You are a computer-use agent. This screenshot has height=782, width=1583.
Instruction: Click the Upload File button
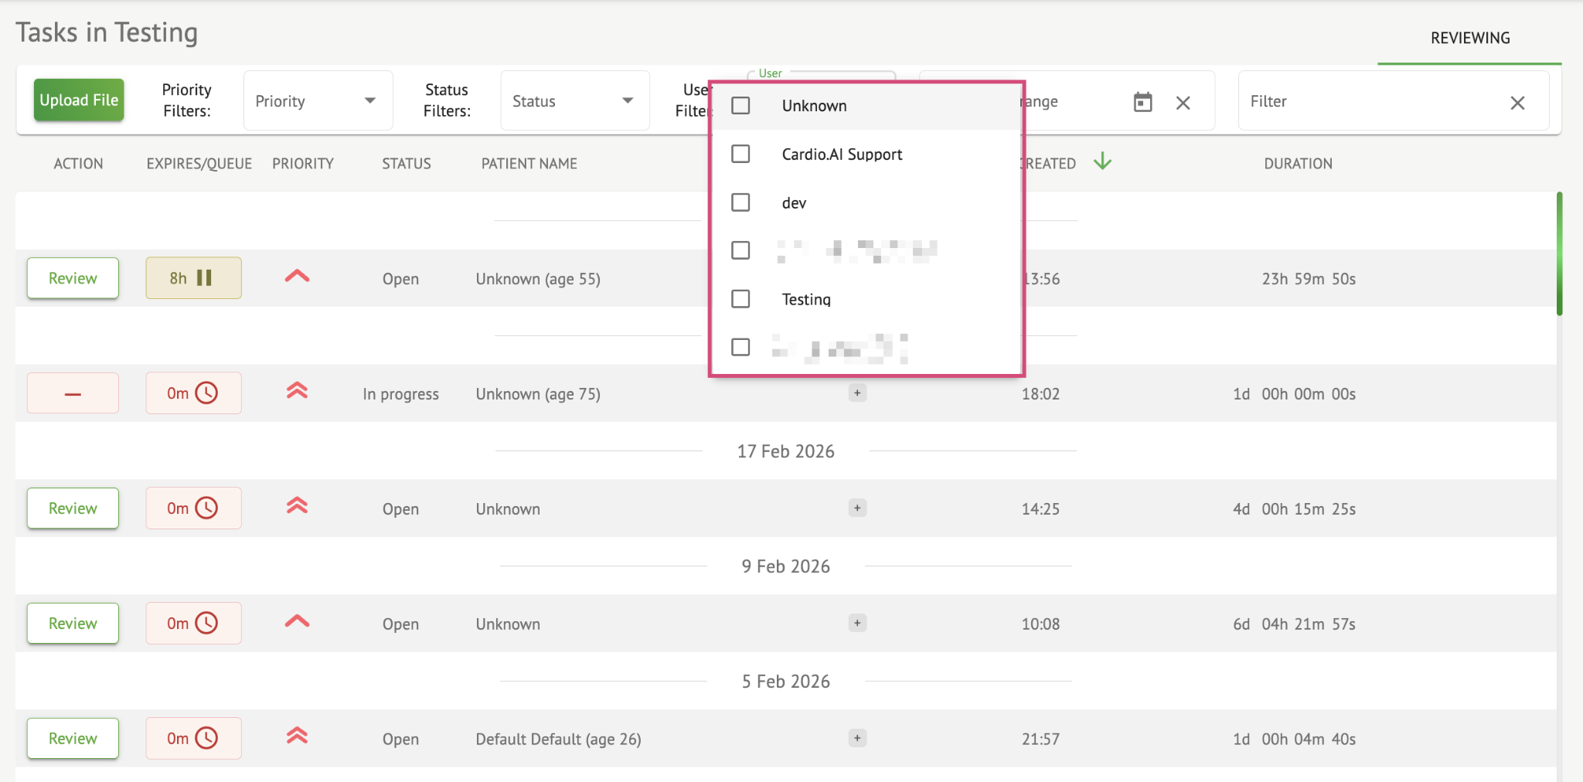(79, 100)
